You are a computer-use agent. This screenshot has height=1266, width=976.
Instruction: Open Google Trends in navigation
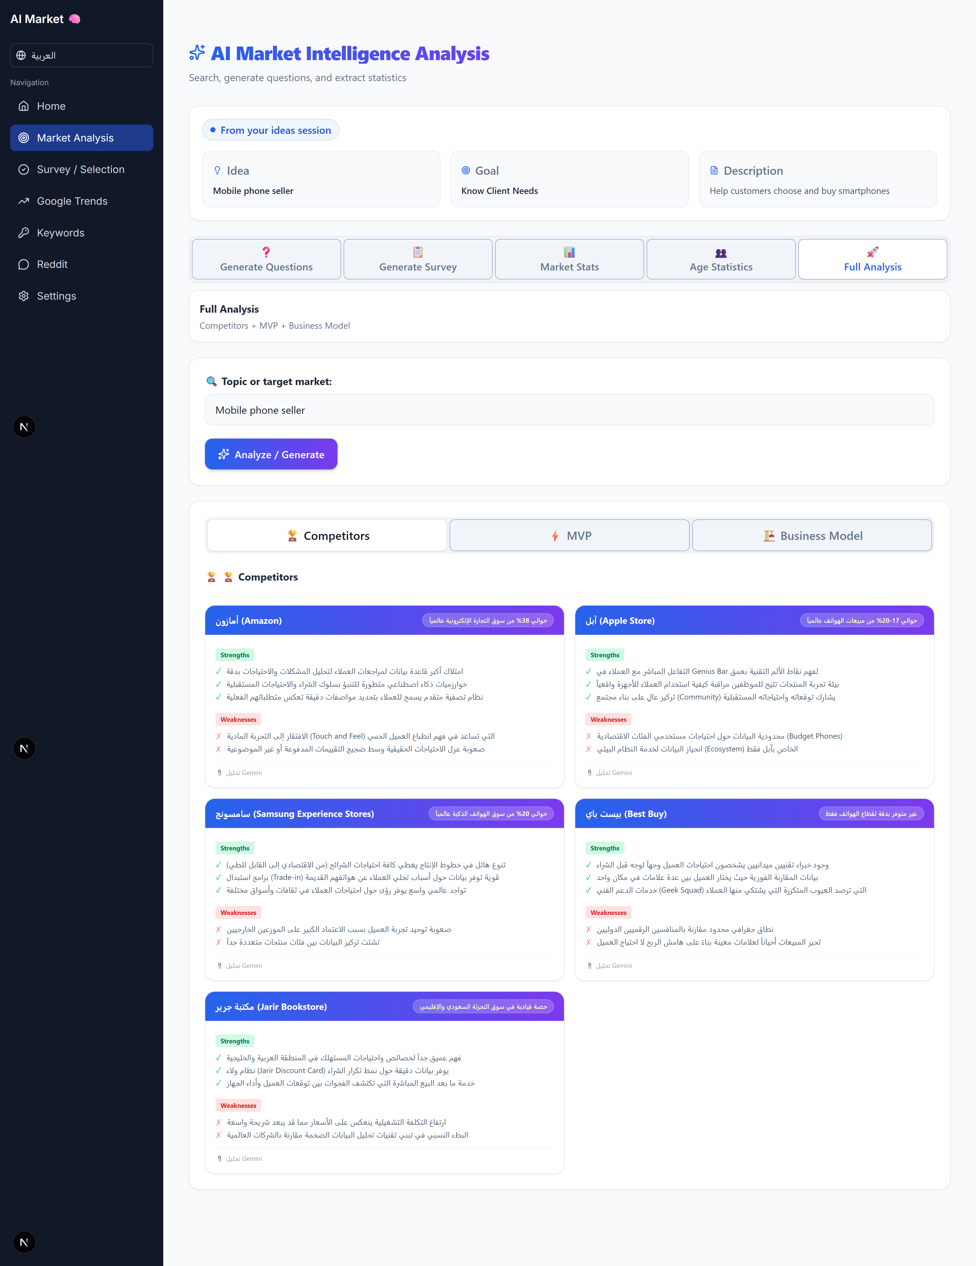[x=82, y=201]
